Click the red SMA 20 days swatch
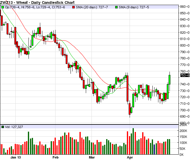 (x=73, y=7)
